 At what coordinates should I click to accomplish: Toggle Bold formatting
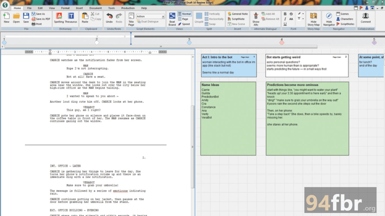(x=285, y=14)
